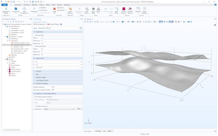Collapse the Advanced Settings section
Viewport: 218px width, 136px height.
[x=34, y=84]
